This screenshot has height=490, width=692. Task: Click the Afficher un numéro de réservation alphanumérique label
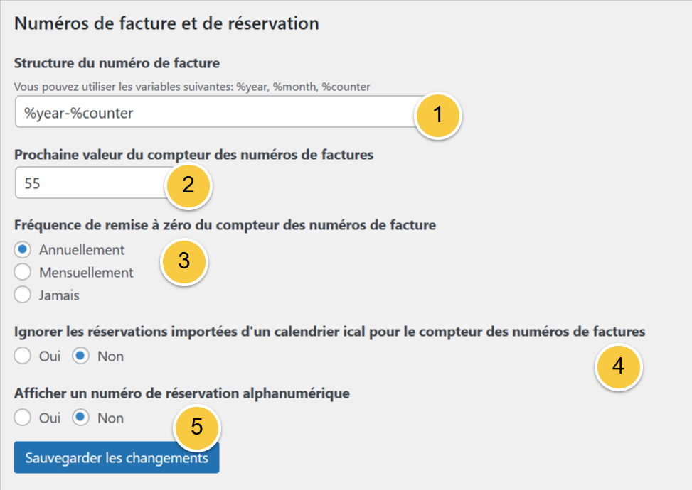point(181,393)
